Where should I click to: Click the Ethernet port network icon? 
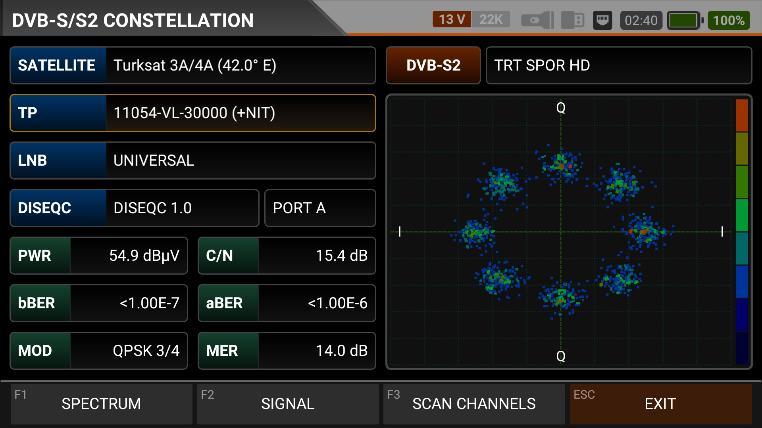602,20
